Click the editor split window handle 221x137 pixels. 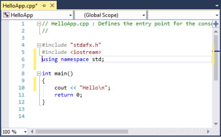point(216,23)
